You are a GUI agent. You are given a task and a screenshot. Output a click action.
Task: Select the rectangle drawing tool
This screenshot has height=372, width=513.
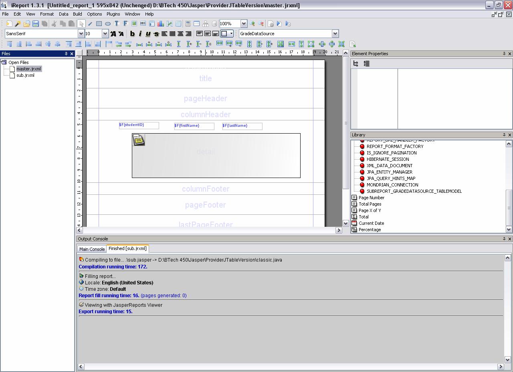click(99, 24)
